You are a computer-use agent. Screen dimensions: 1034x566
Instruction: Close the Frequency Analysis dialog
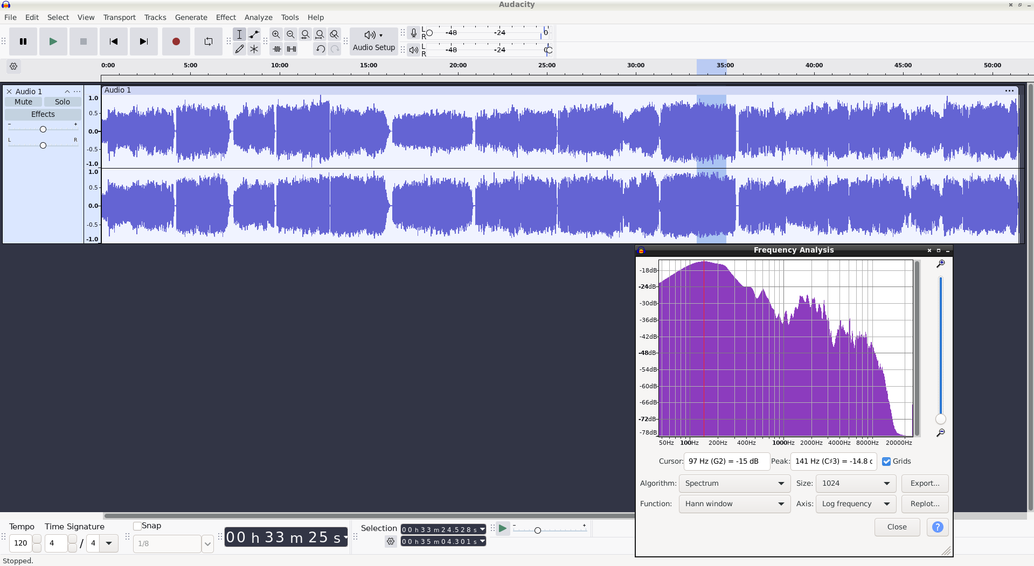tap(897, 527)
